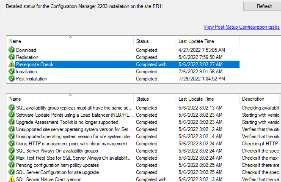Select 'SQL Server Always On availability groups' row
The width and height of the screenshot is (281, 182).
[x=145, y=150]
